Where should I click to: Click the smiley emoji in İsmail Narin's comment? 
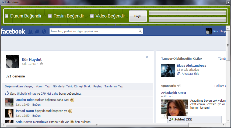(x=71, y=111)
